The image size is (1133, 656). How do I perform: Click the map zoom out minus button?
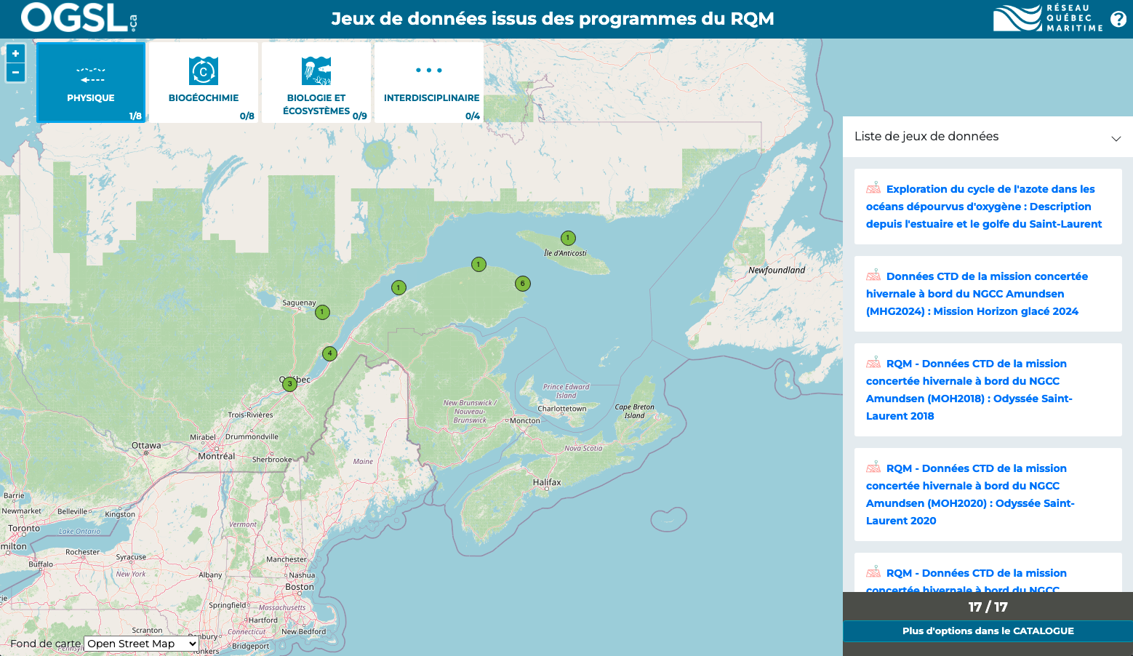tap(15, 73)
